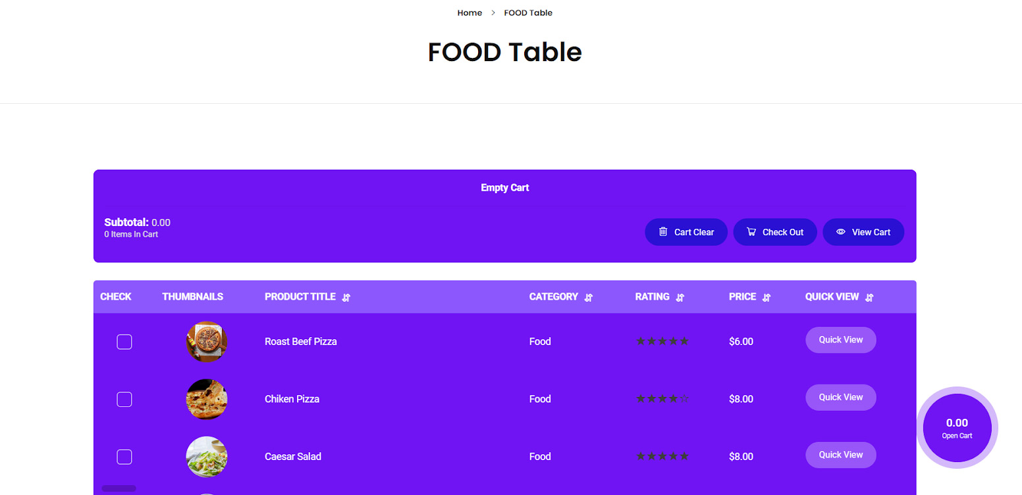
Task: Click the Quick View column sort icon
Action: pos(869,298)
